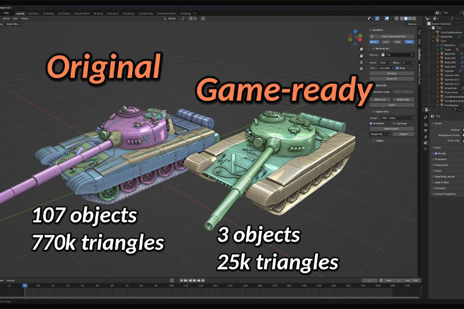Screen dimensions: 464x309
Task: Open the Add menu in viewport header
Action: click(15, 19)
